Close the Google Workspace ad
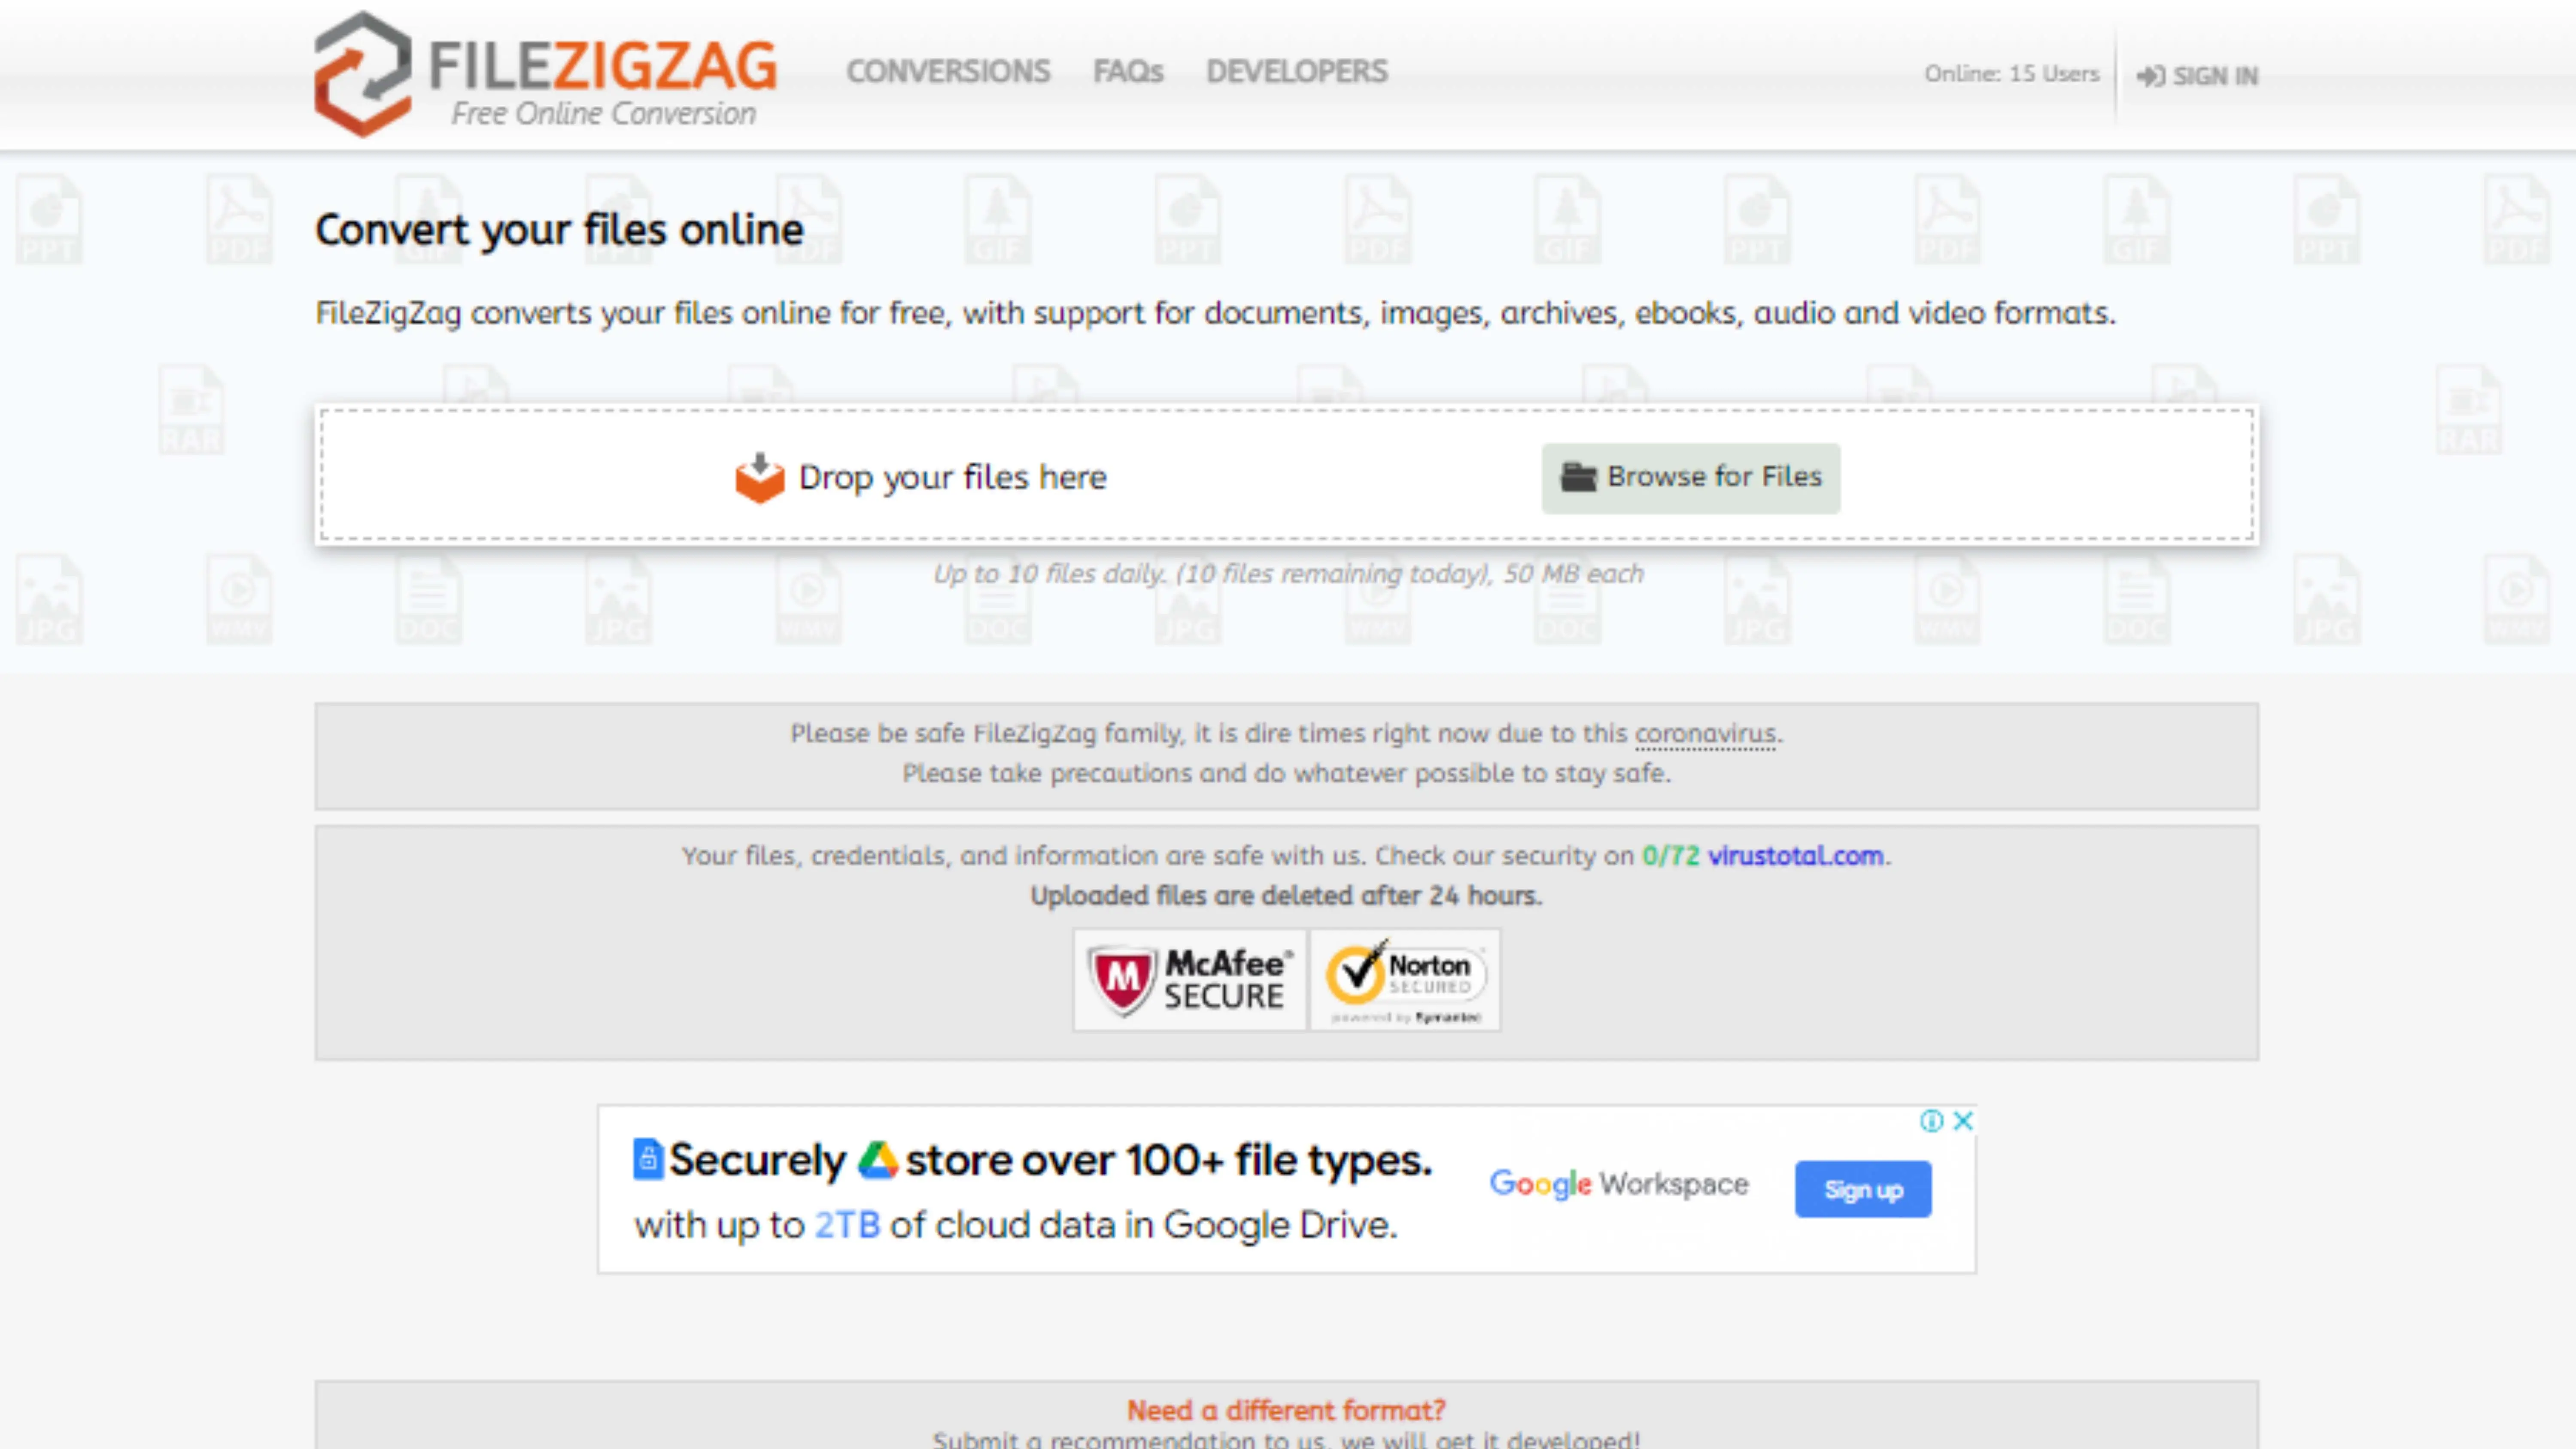 [1963, 1120]
